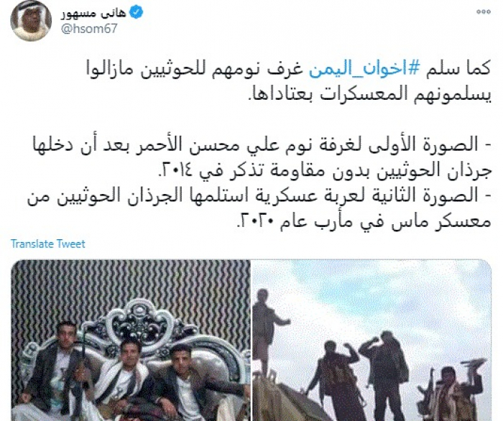503x421 pixels.
Task: Open the left photo of men on sofa
Action: point(131,341)
